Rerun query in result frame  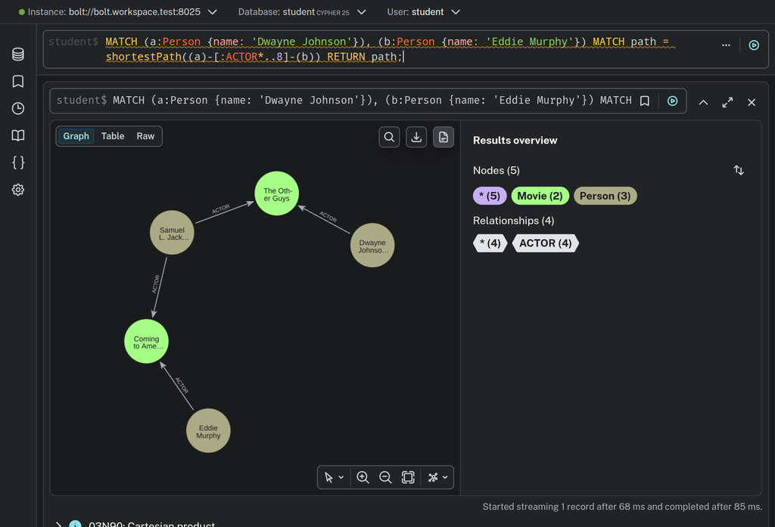point(672,101)
